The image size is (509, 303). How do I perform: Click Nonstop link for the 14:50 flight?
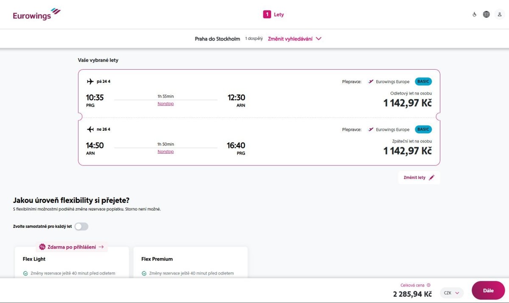point(165,152)
